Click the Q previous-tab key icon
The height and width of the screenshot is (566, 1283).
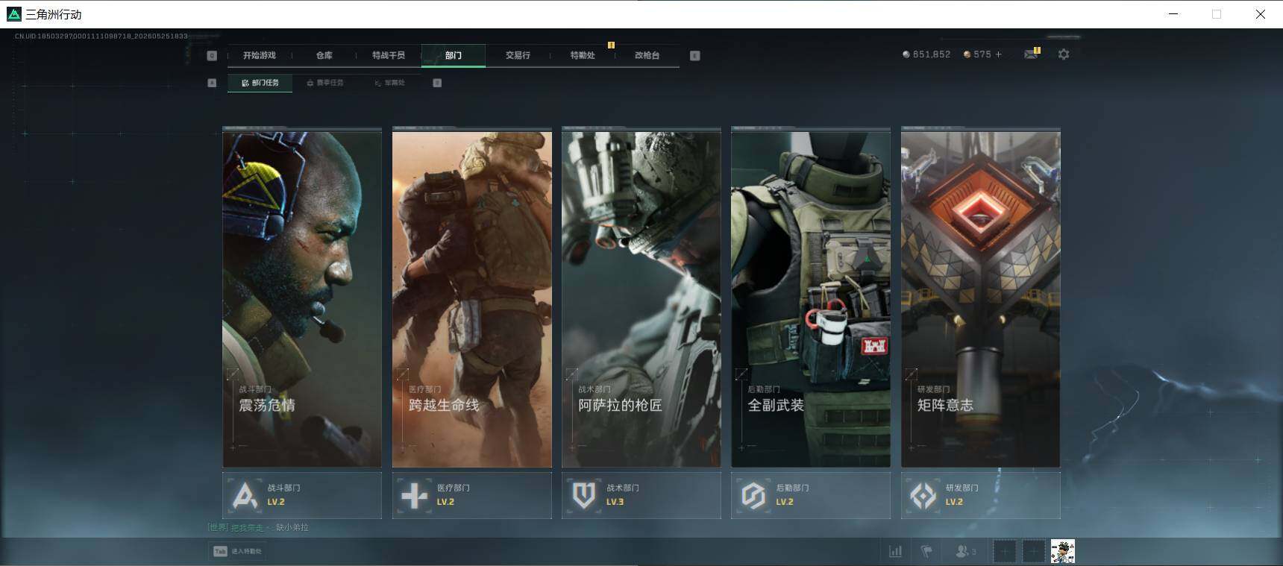click(x=212, y=55)
